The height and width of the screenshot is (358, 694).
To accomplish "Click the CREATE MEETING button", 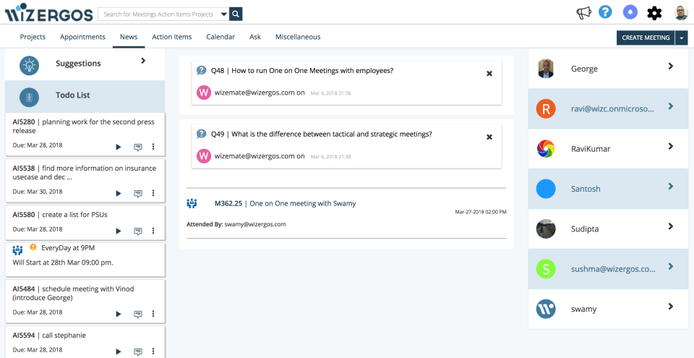I will (x=646, y=38).
